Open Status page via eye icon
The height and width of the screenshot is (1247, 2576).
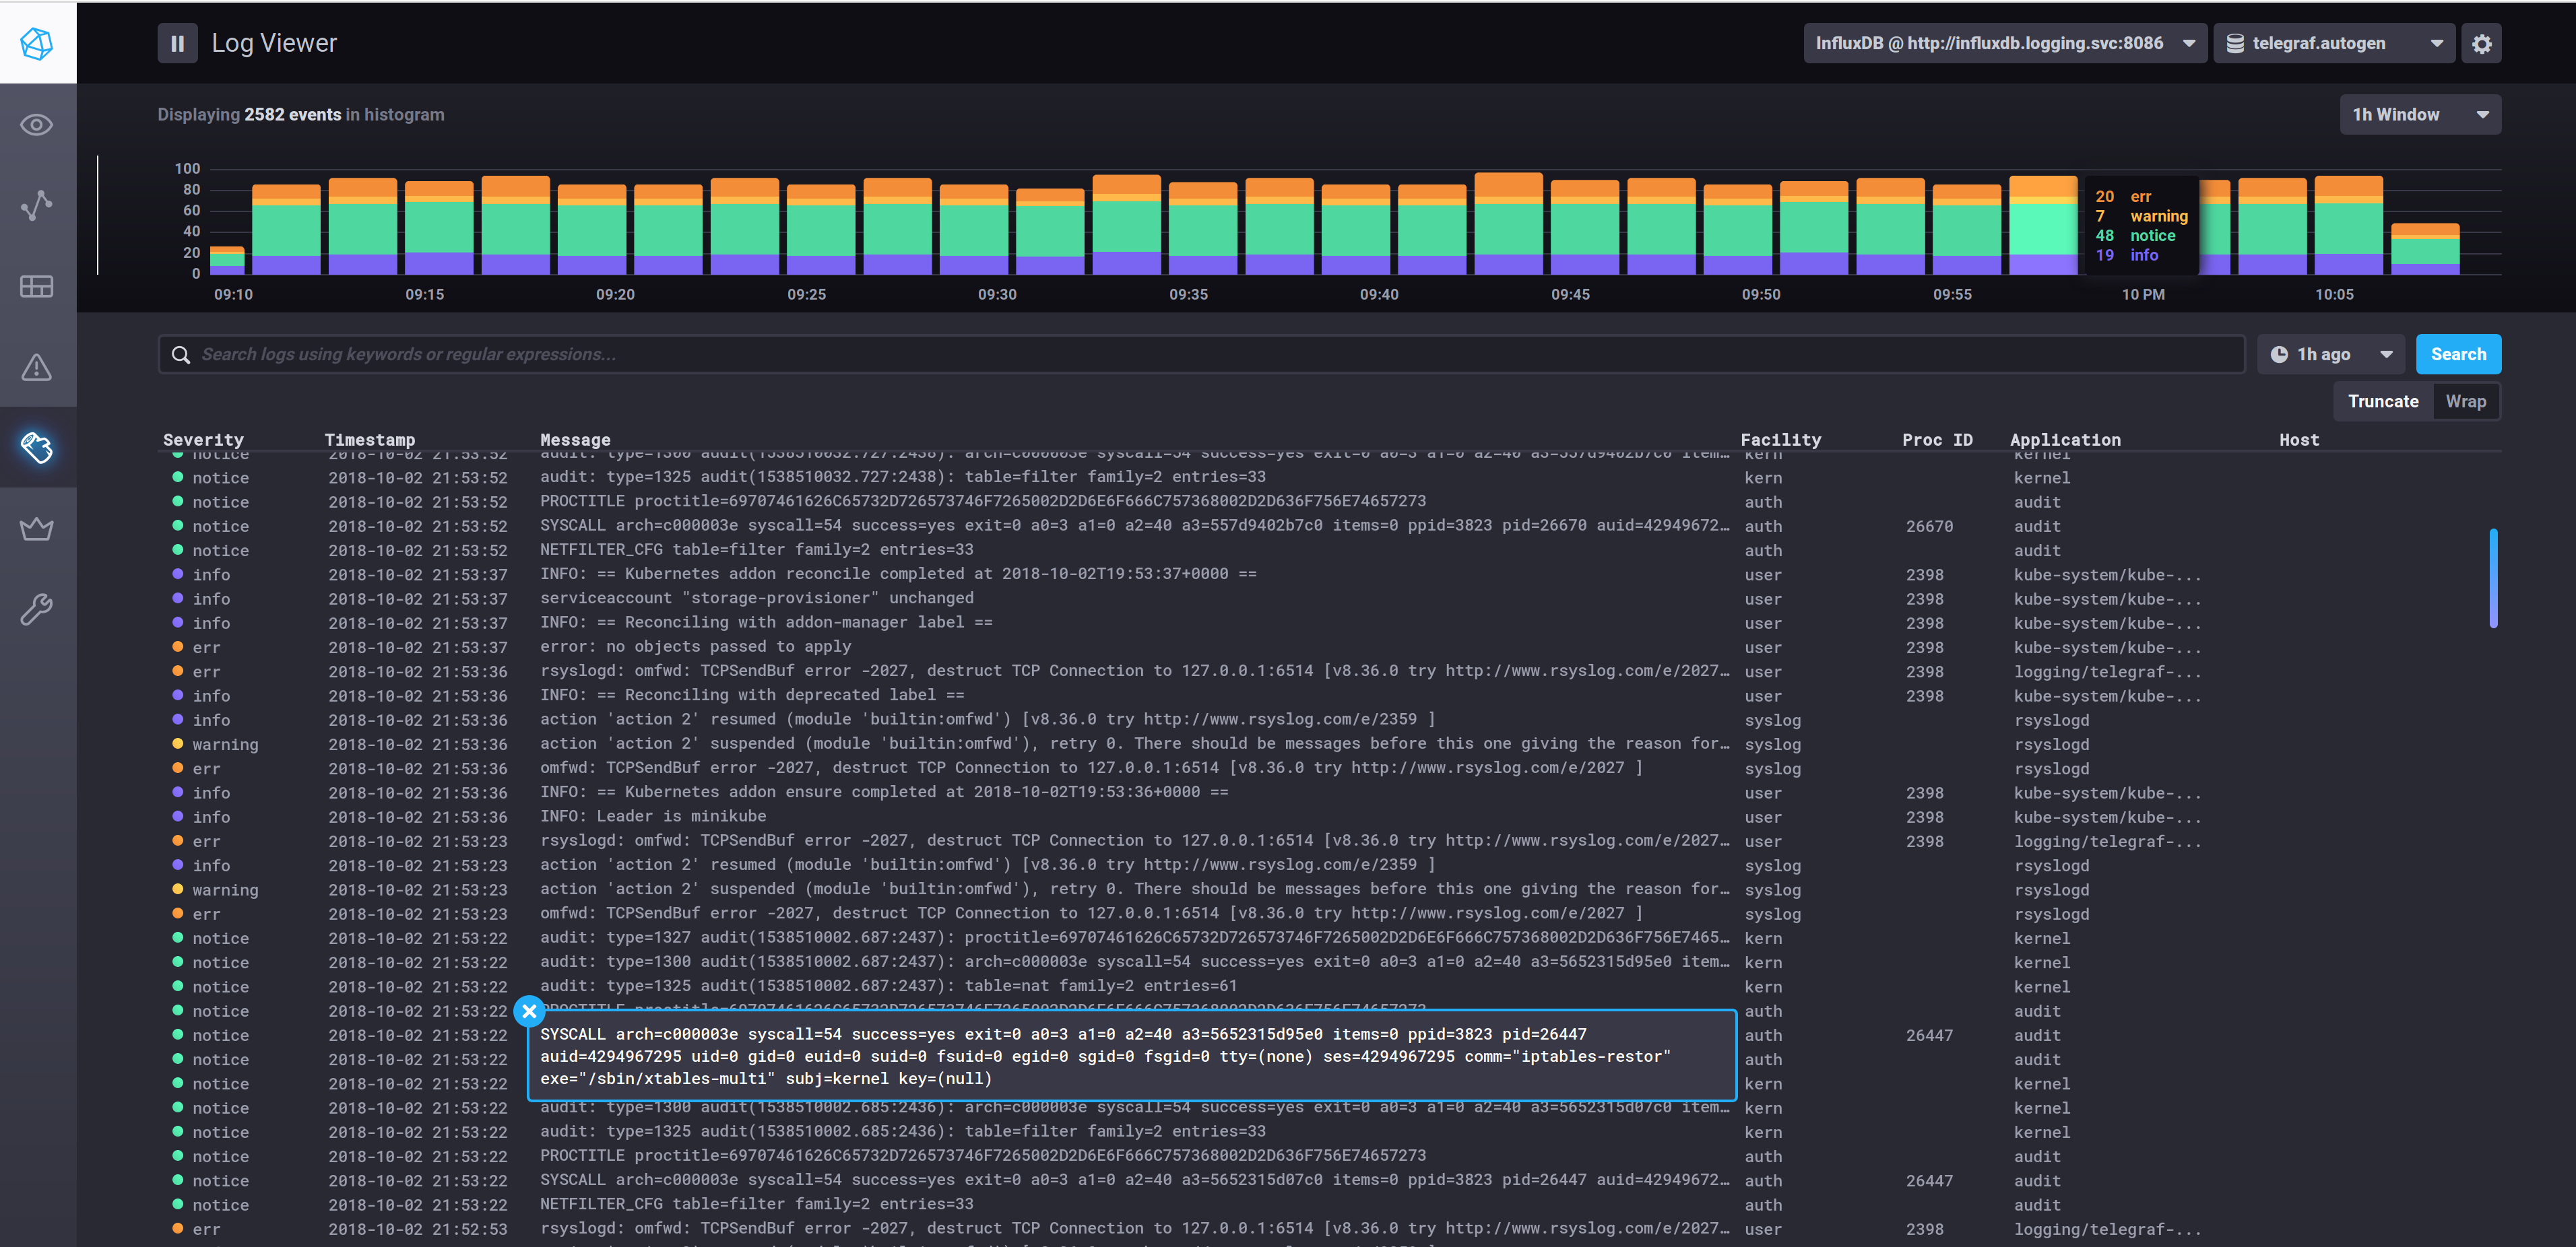[37, 125]
